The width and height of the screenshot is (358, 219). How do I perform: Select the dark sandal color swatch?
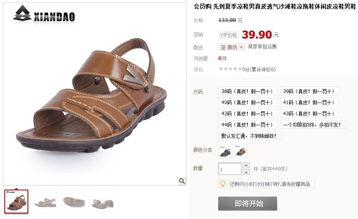[225, 151]
